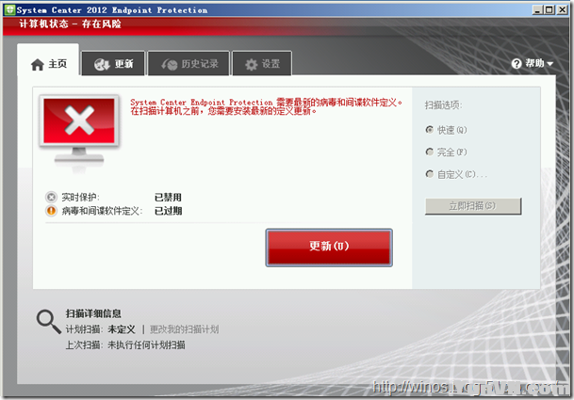Click the red definitions warning message
The image size is (574, 400).
click(x=266, y=106)
